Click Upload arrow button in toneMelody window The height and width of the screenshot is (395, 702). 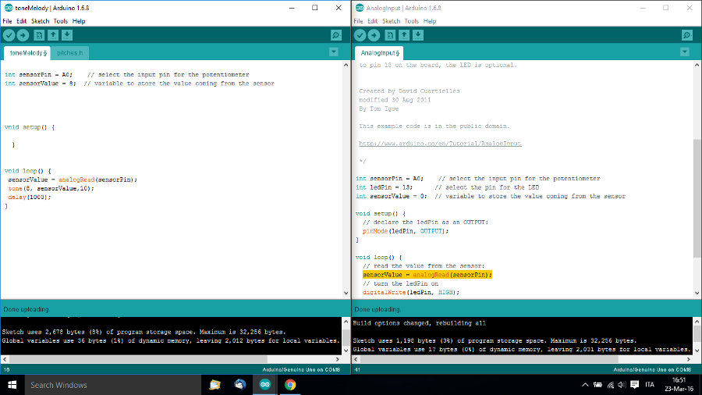click(23, 35)
